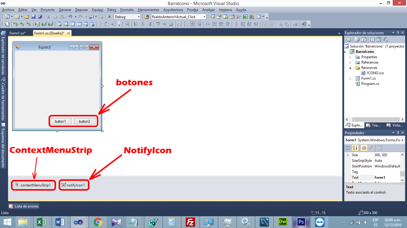Viewport: 407px width, 228px height.
Task: Click the Paste toolbar icon
Action: coord(62,17)
